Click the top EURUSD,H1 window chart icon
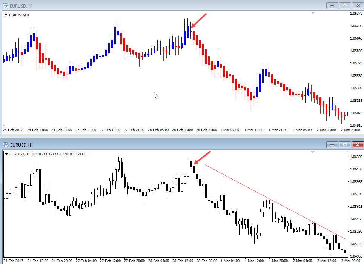Image resolution: width=364 pixels, height=264 pixels. click(x=5, y=6)
